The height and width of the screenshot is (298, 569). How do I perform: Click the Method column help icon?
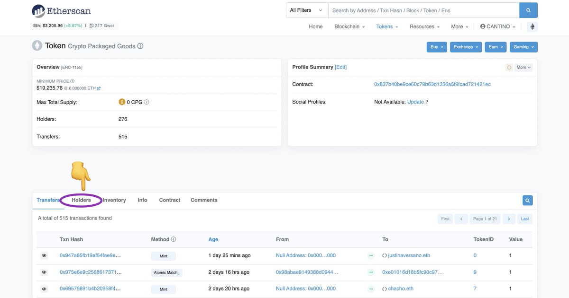click(x=174, y=239)
